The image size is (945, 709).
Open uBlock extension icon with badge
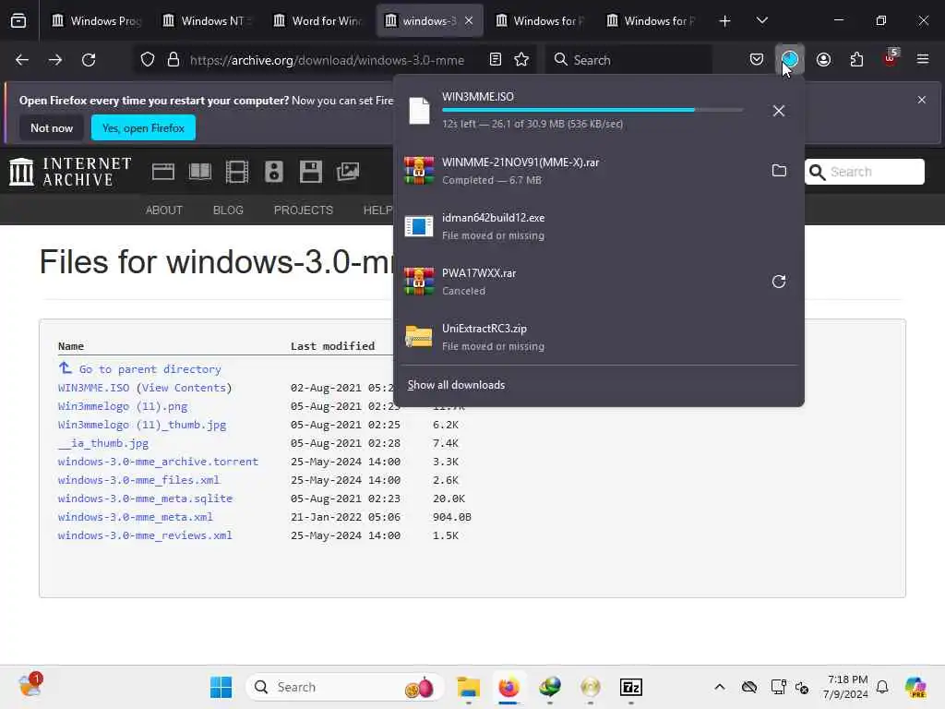891,58
